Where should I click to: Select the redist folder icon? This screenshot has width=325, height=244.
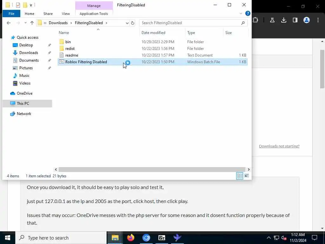pyautogui.click(x=62, y=48)
